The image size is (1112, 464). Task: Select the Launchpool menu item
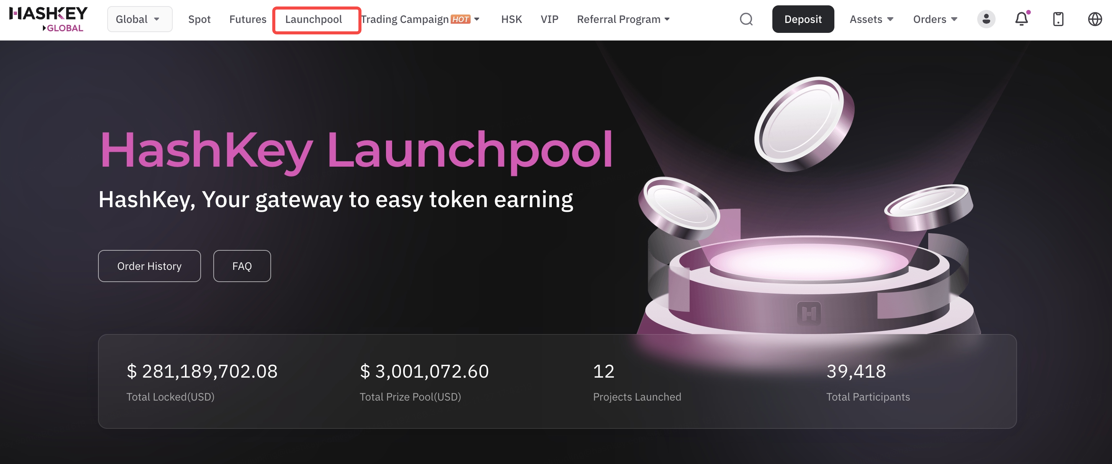click(x=313, y=19)
